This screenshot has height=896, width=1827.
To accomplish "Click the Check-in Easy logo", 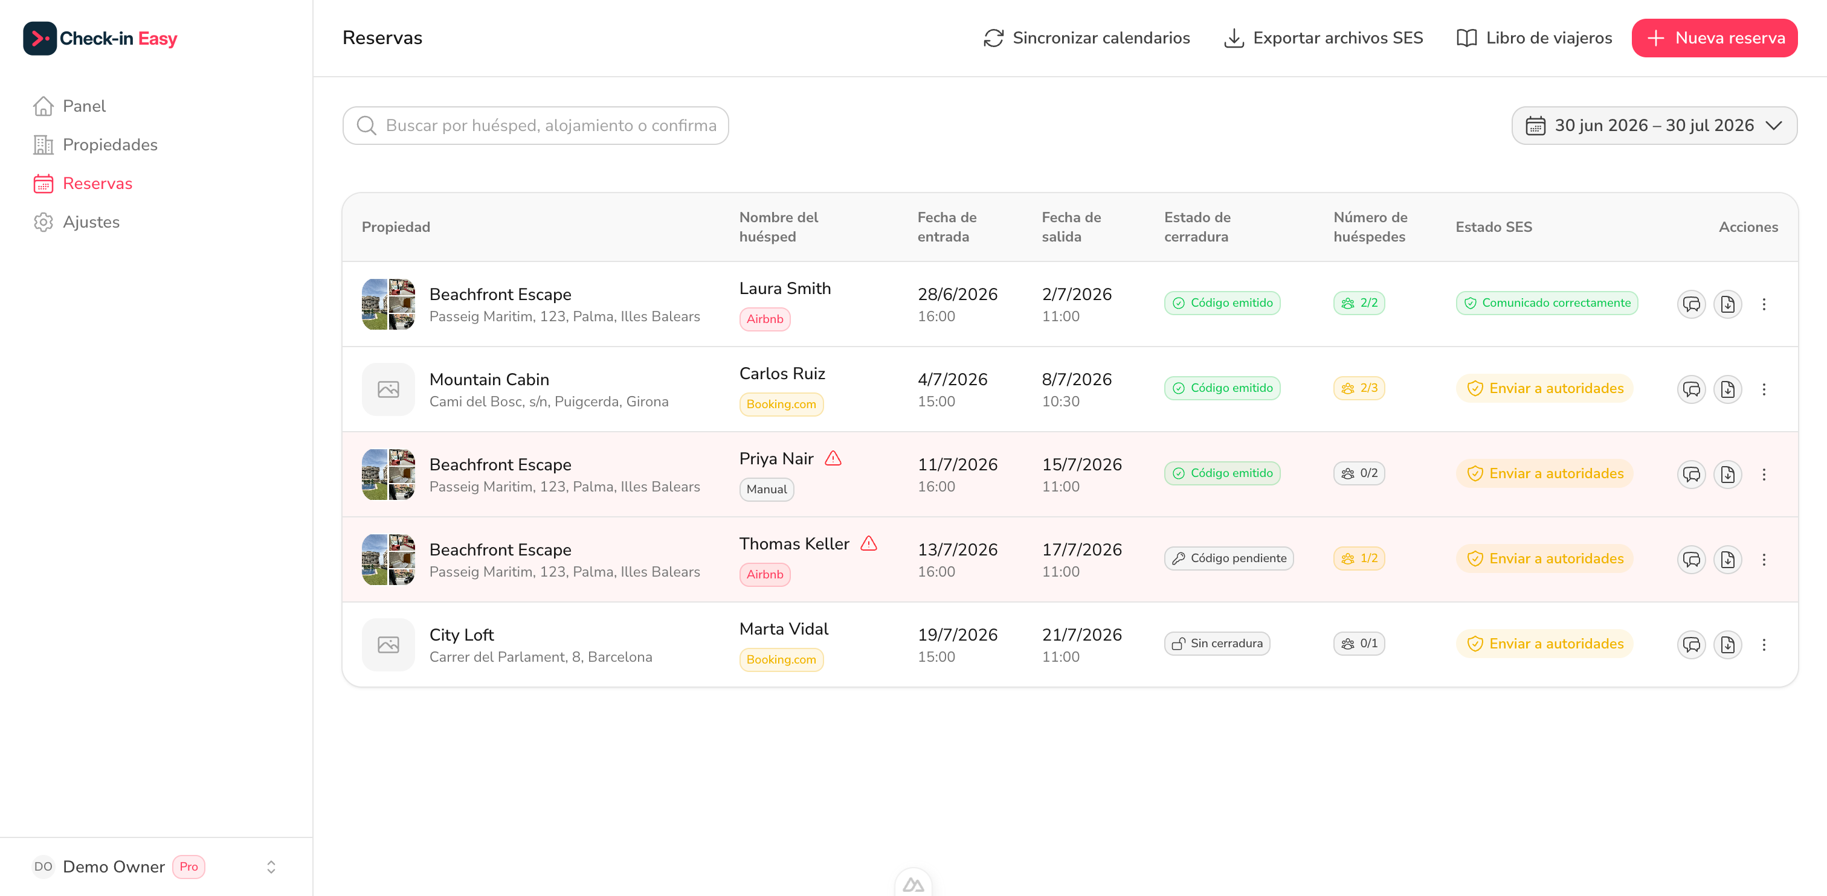I will (x=100, y=38).
